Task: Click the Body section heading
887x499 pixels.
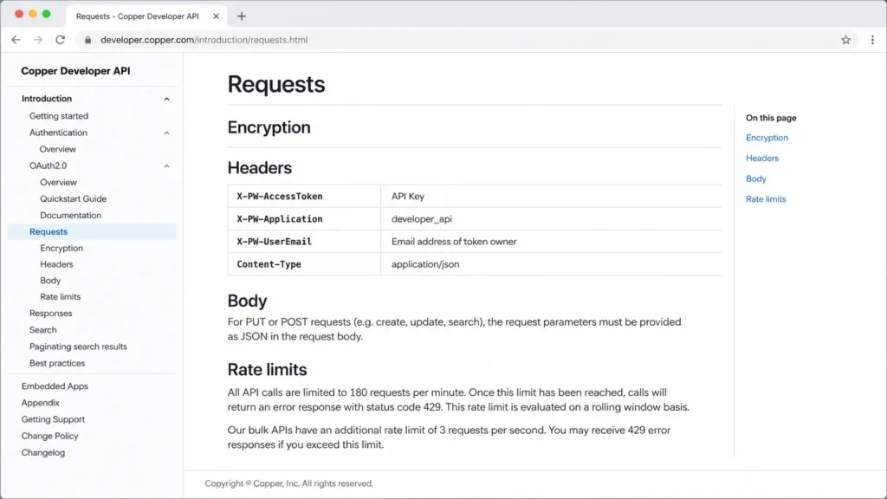Action: [x=247, y=301]
